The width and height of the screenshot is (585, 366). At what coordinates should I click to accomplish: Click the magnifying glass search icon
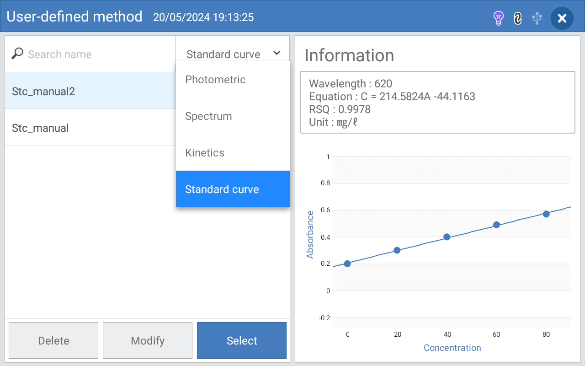coord(17,54)
